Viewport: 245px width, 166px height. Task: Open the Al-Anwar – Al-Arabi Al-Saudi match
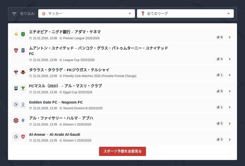(55, 134)
